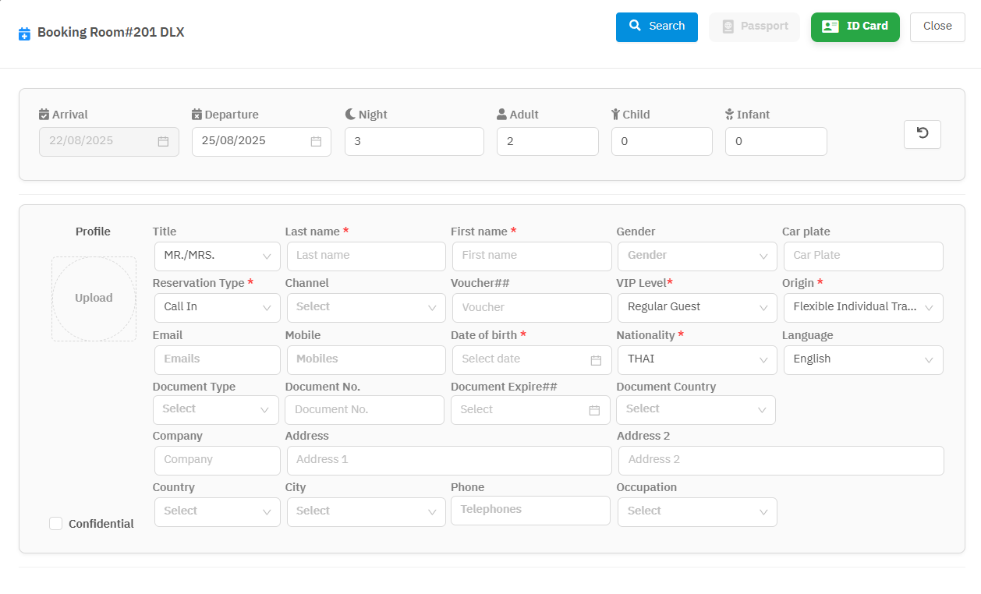The width and height of the screenshot is (981, 594).
Task: Select the VIP Level Regular Guest dropdown
Action: click(x=696, y=307)
